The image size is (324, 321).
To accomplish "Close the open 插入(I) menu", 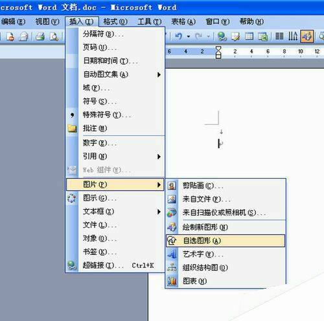I will (82, 21).
